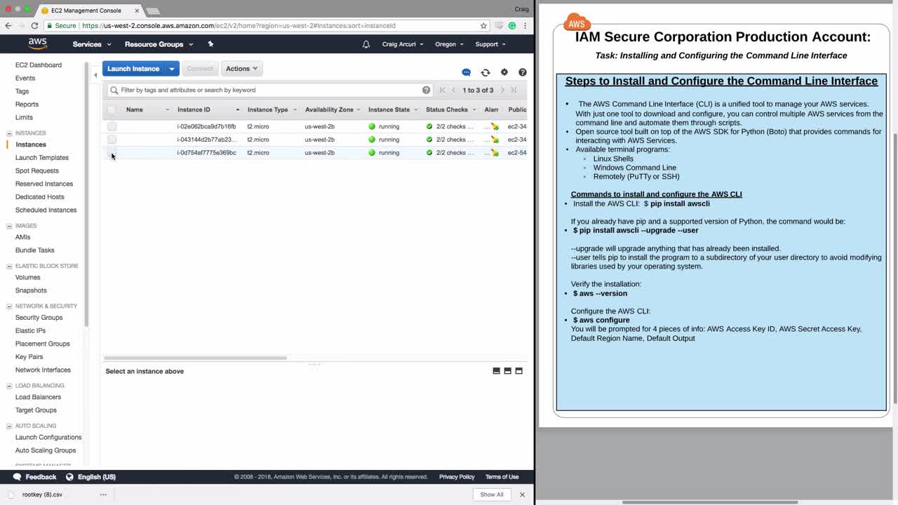Open the Resource Groups menu

coord(159,44)
